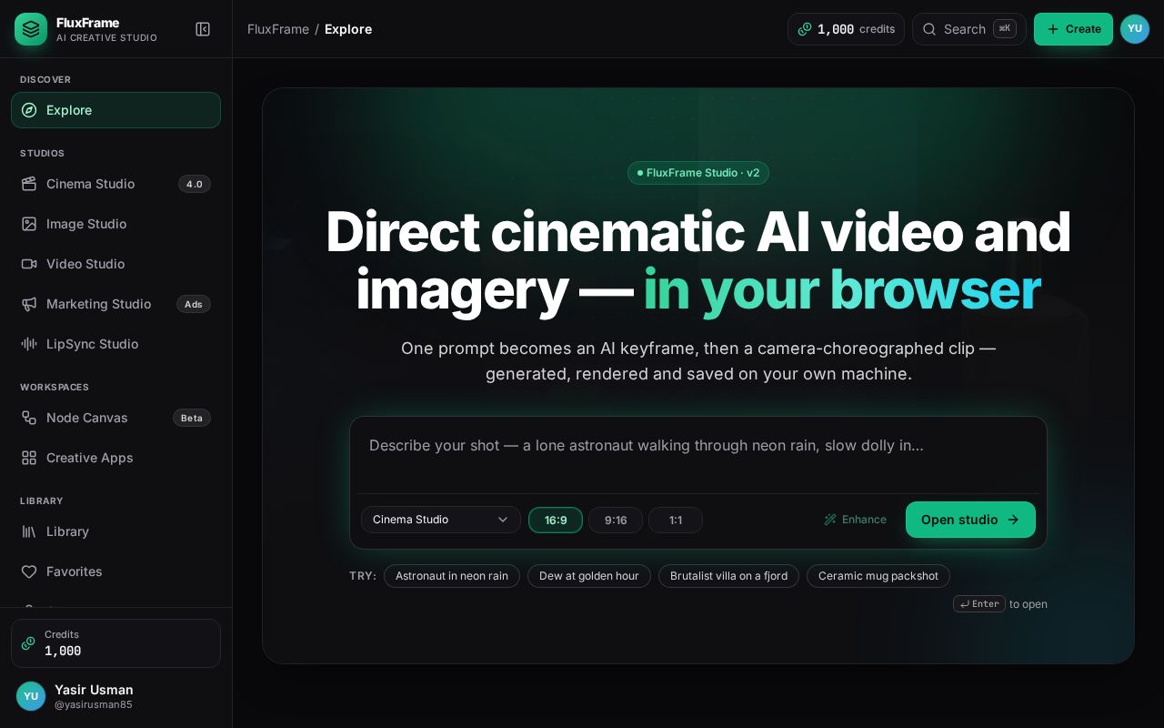Click the Beta badge beside Node Canvas
The height and width of the screenshot is (728, 1164).
[192, 418]
